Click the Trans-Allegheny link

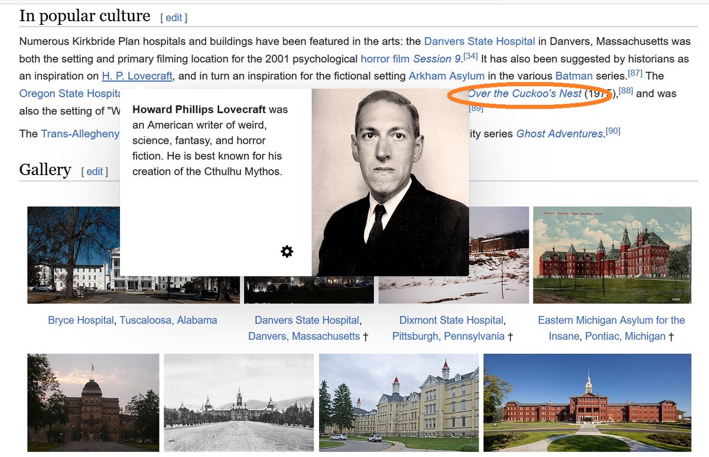click(x=80, y=134)
